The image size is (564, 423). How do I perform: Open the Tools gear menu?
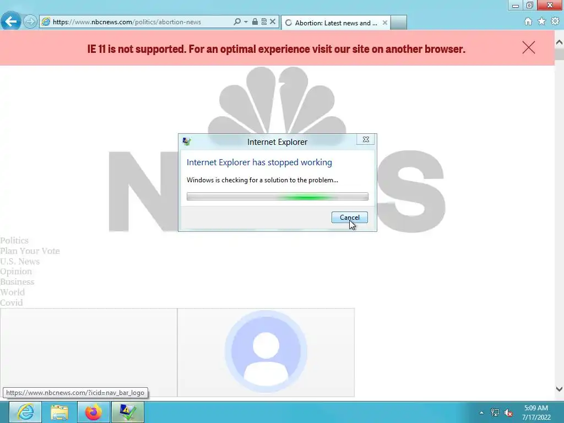coord(555,21)
